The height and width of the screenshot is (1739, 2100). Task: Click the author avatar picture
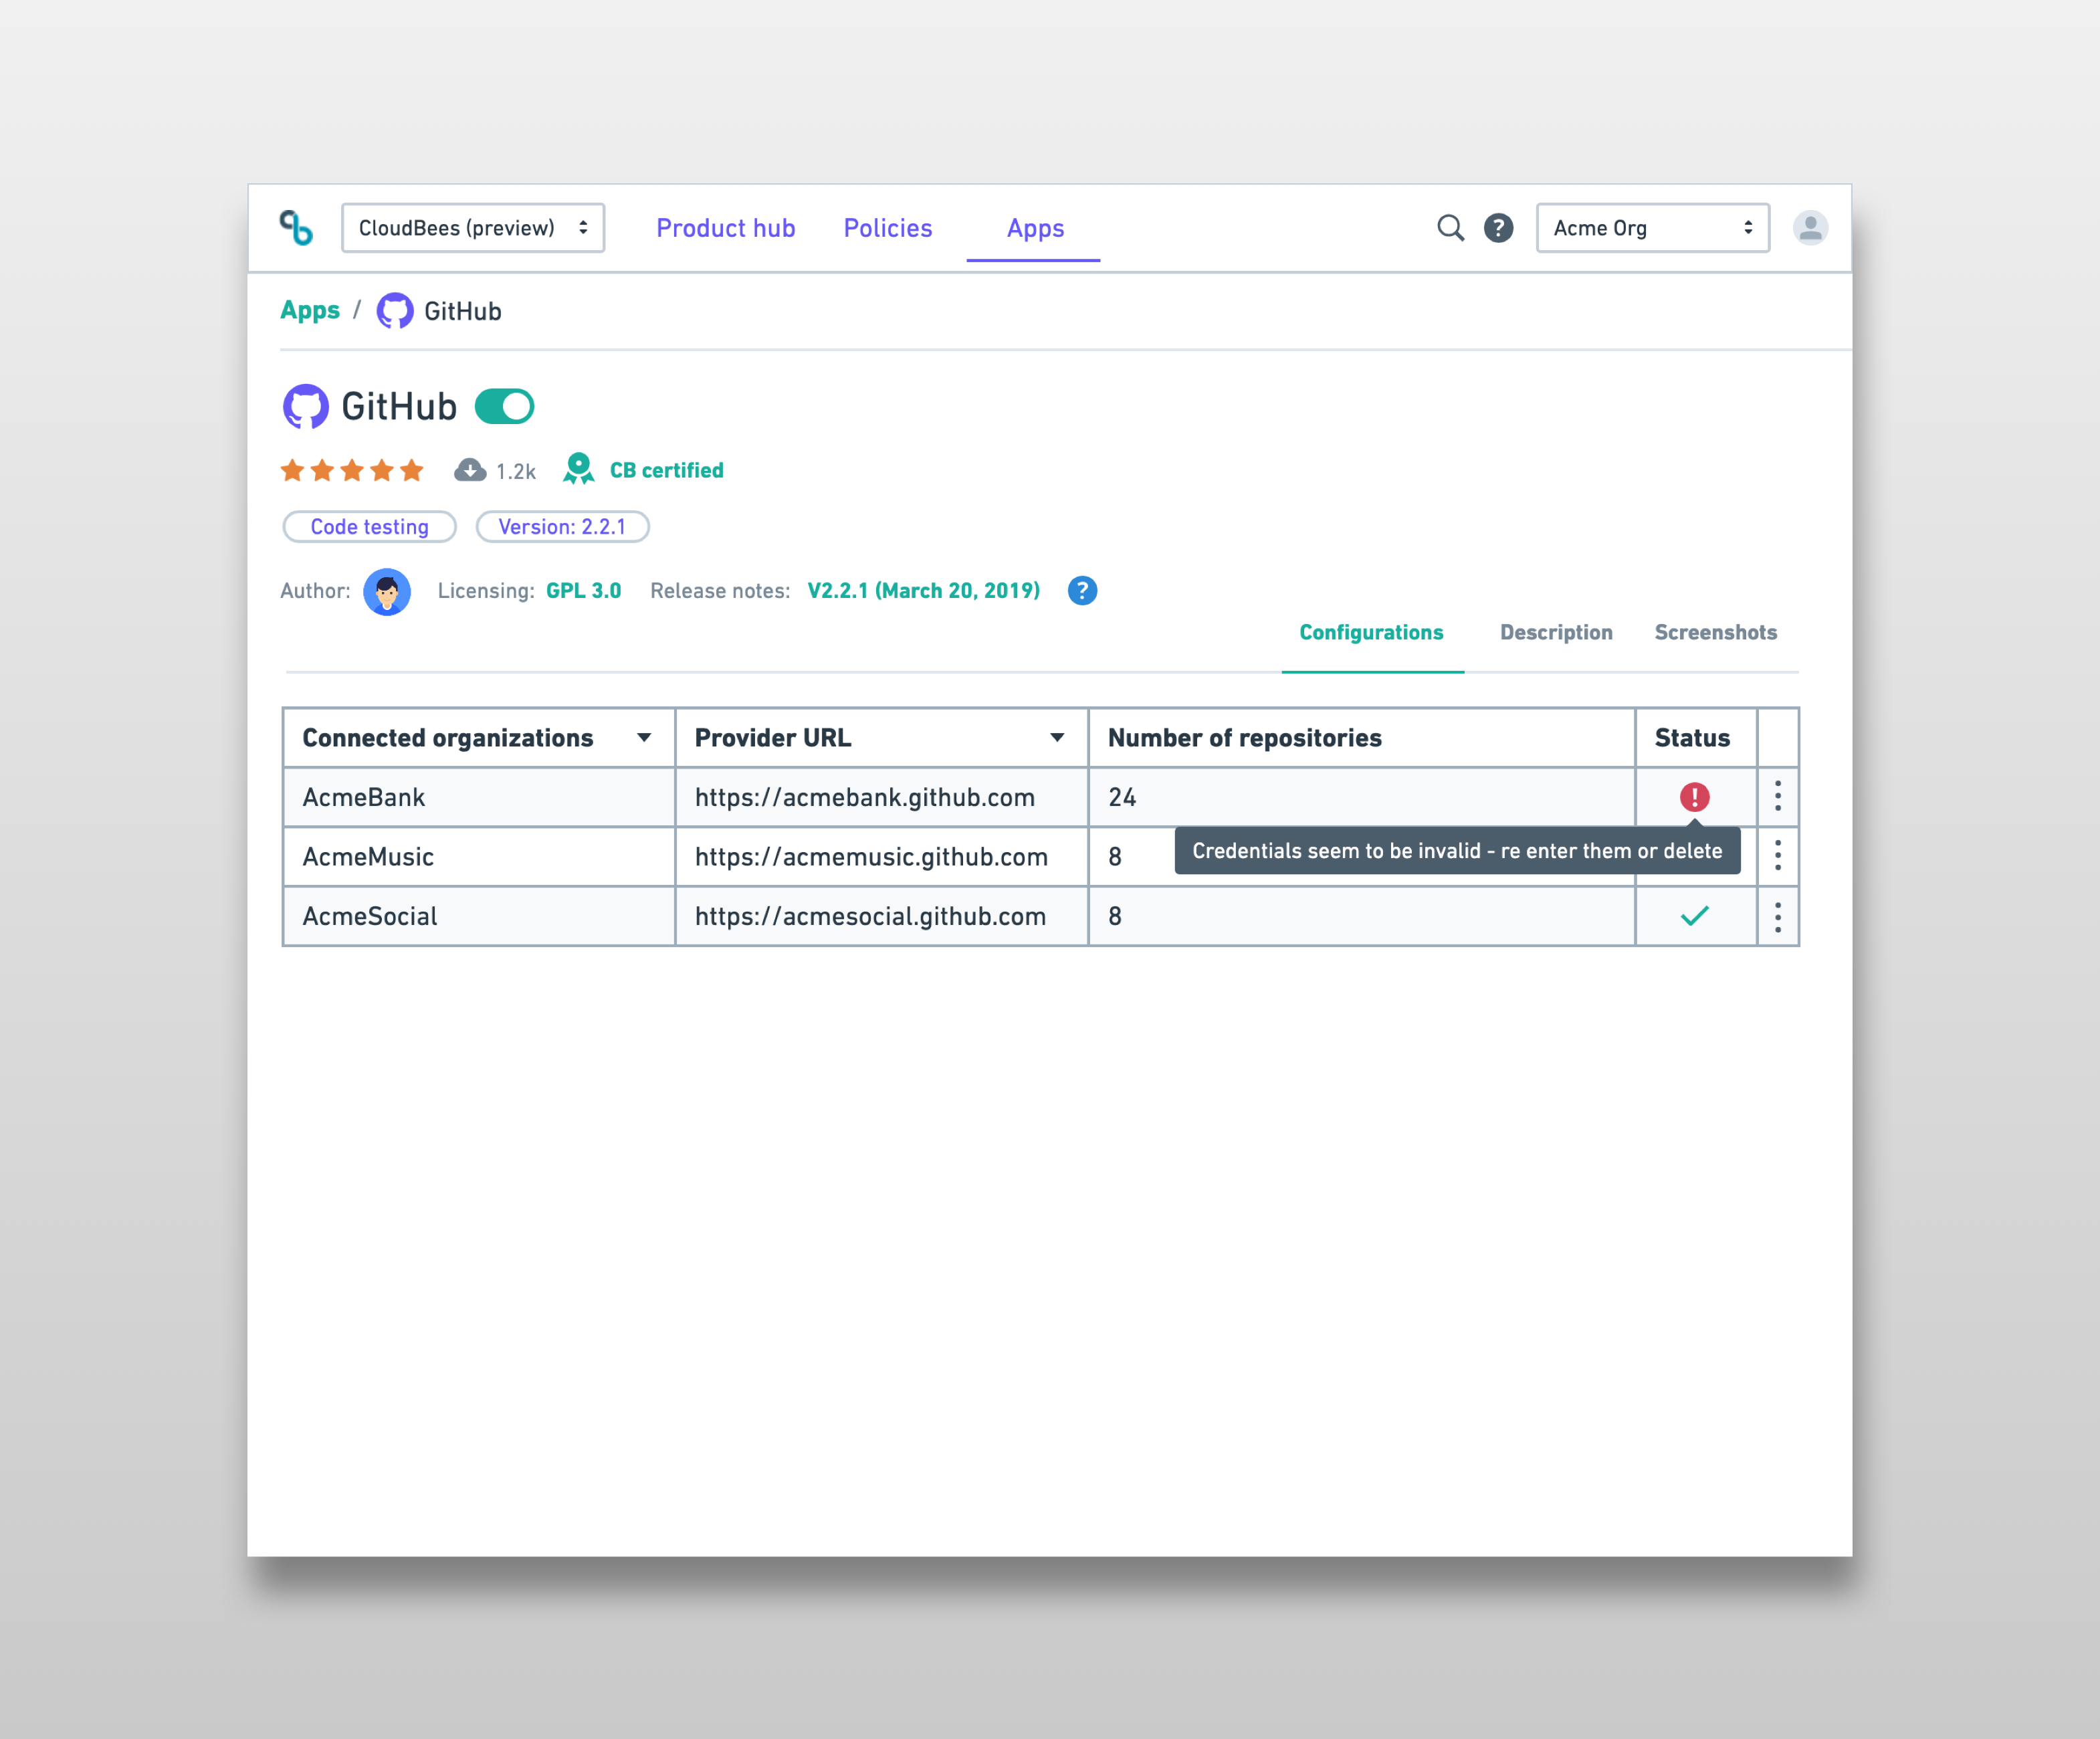[x=387, y=591]
